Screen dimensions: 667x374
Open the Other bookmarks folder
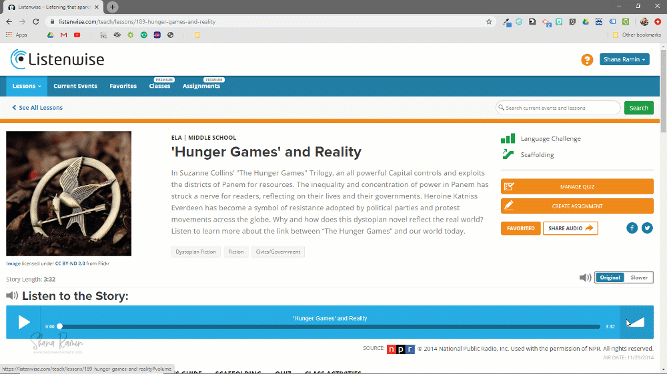(636, 35)
